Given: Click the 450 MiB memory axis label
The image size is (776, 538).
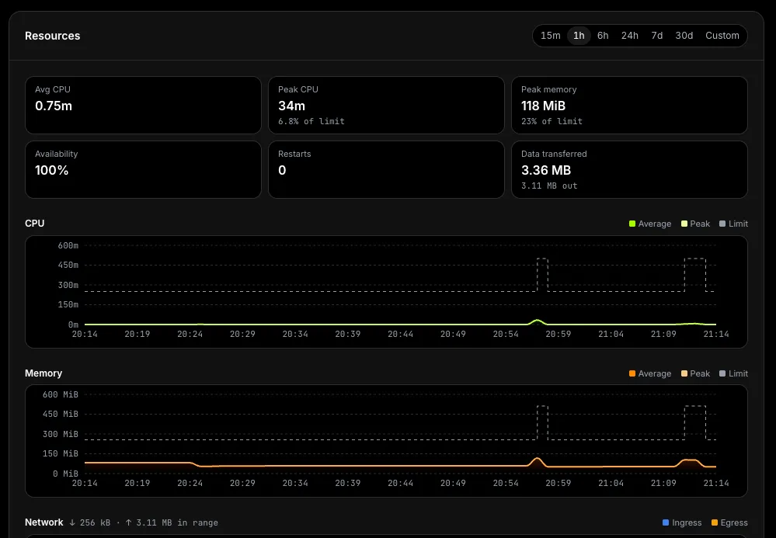Looking at the screenshot, I should coord(61,414).
